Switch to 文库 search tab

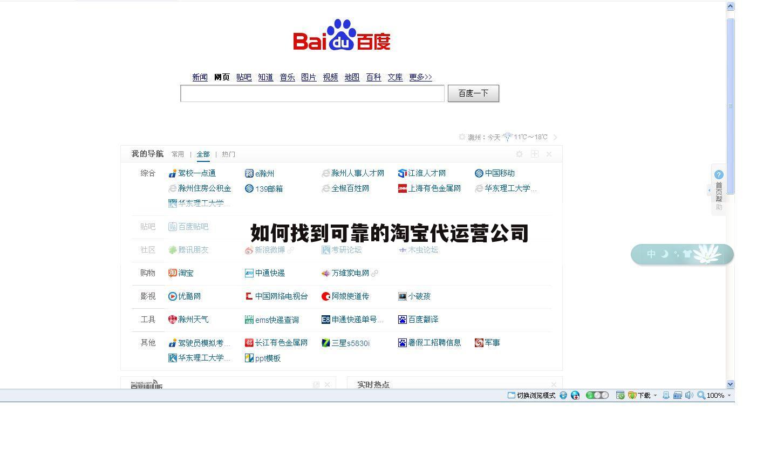[395, 77]
